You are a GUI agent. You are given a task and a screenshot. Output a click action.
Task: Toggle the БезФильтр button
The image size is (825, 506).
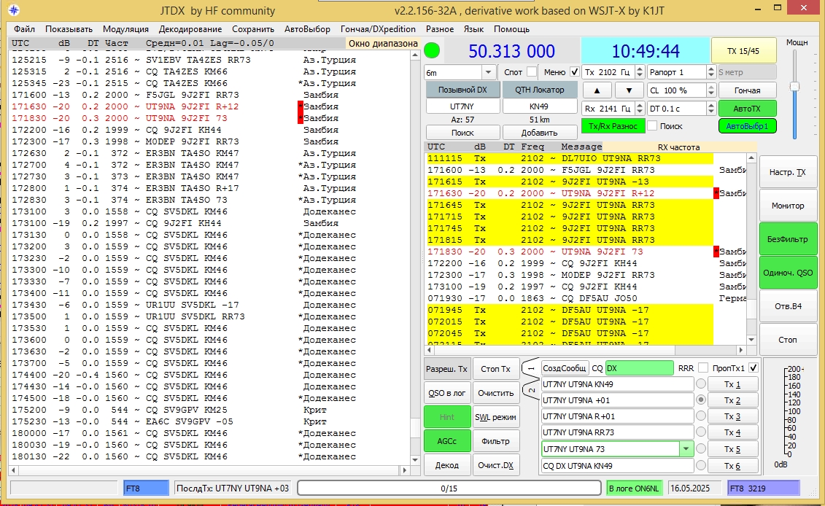click(x=788, y=239)
